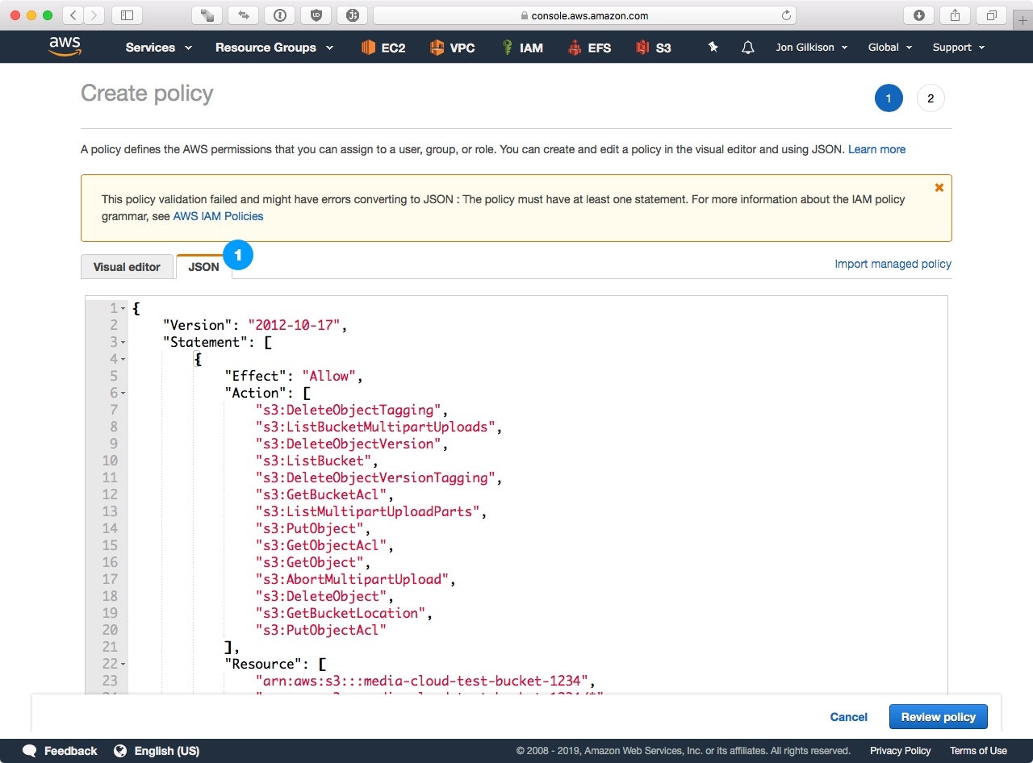Viewport: 1033px width, 763px height.
Task: Open Terms of Use link
Action: click(x=978, y=751)
